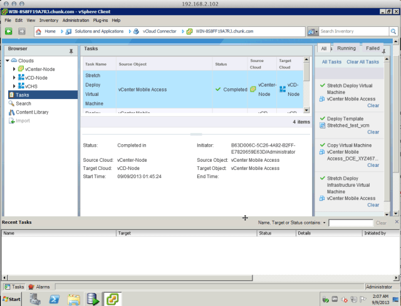Click the pushpin on the tasks side panel

point(384,51)
